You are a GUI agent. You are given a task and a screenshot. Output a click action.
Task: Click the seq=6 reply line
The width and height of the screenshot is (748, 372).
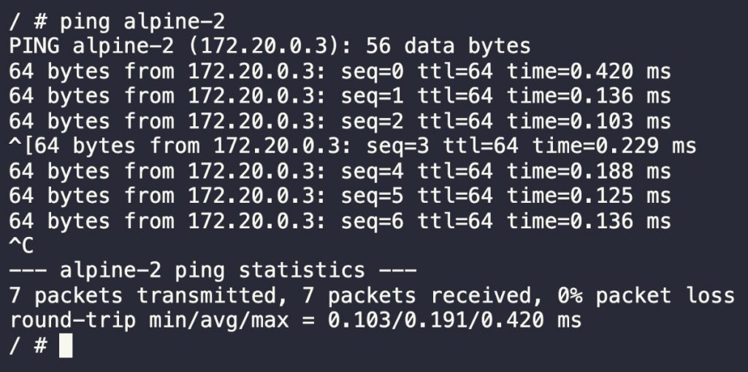[339, 221]
